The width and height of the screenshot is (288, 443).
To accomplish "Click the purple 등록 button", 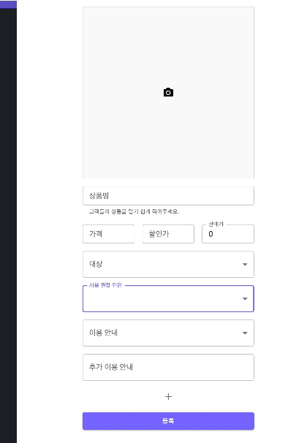I will pyautogui.click(x=168, y=421).
